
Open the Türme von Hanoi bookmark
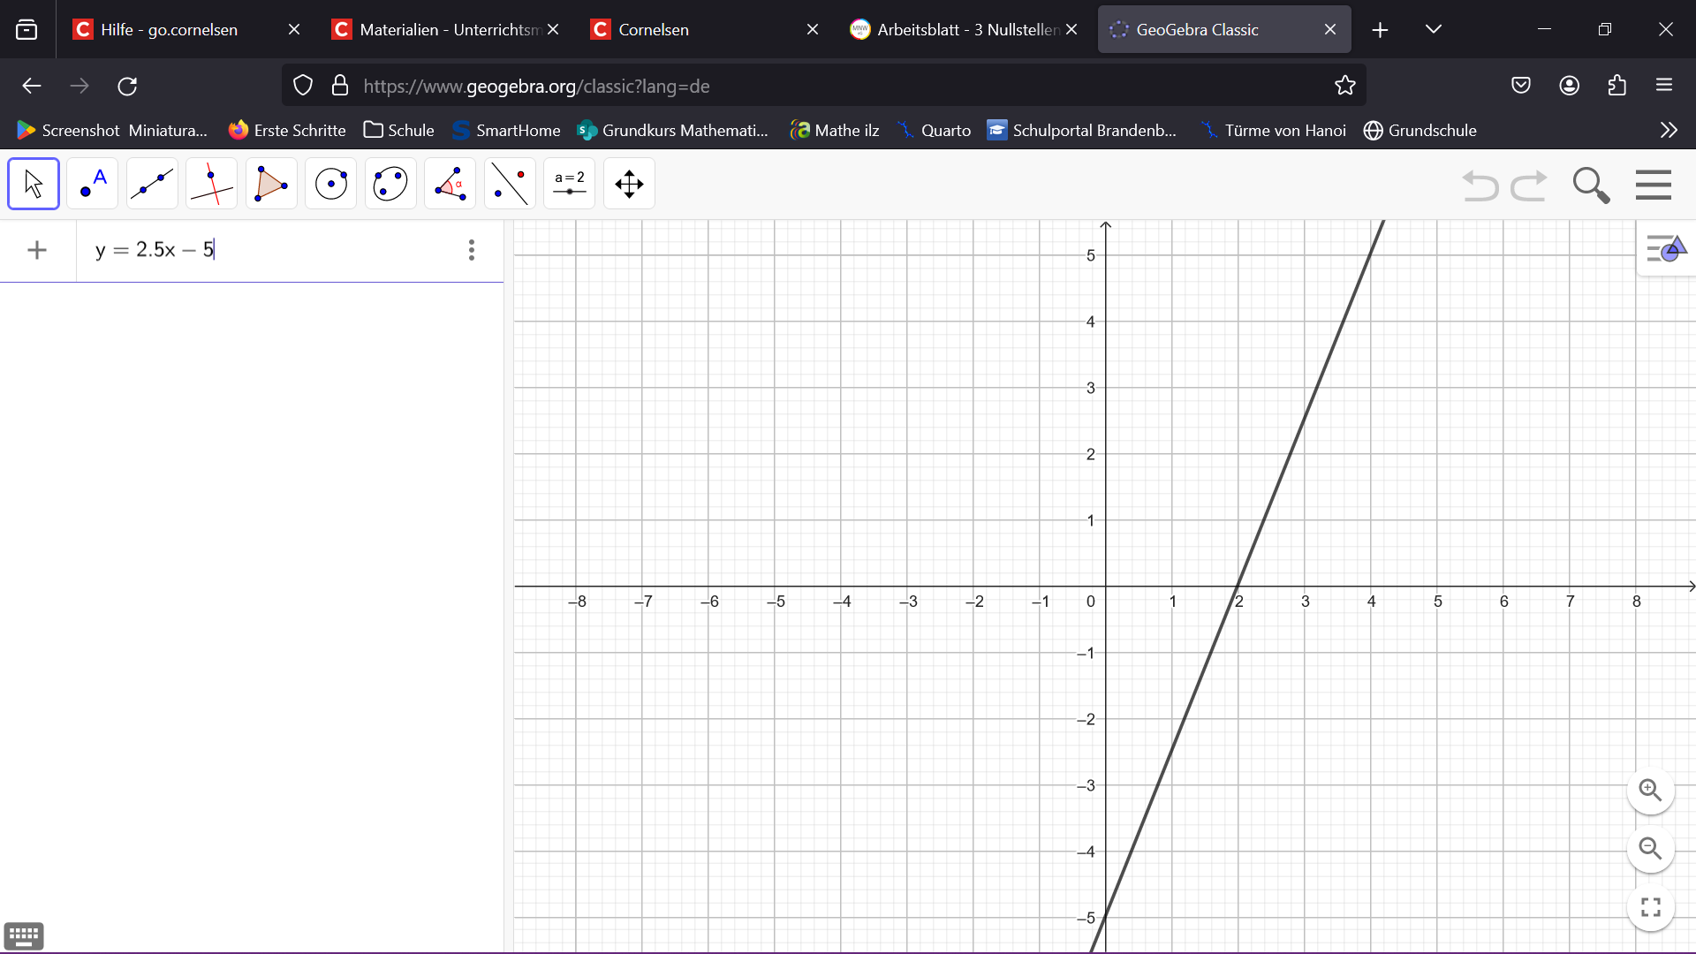click(x=1274, y=131)
